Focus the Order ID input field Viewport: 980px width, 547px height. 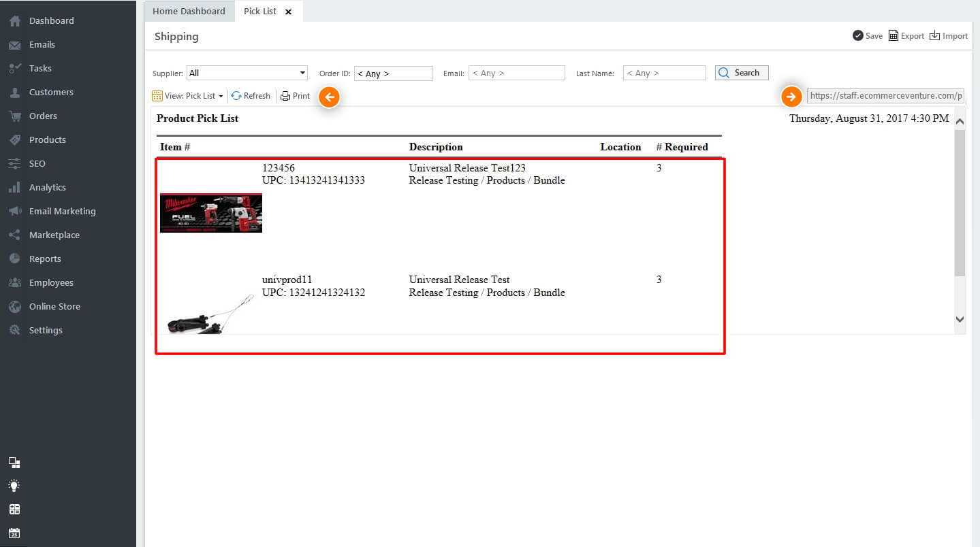pyautogui.click(x=394, y=73)
